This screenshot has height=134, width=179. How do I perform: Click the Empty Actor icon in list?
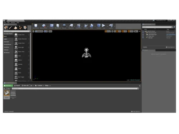(x=16, y=35)
